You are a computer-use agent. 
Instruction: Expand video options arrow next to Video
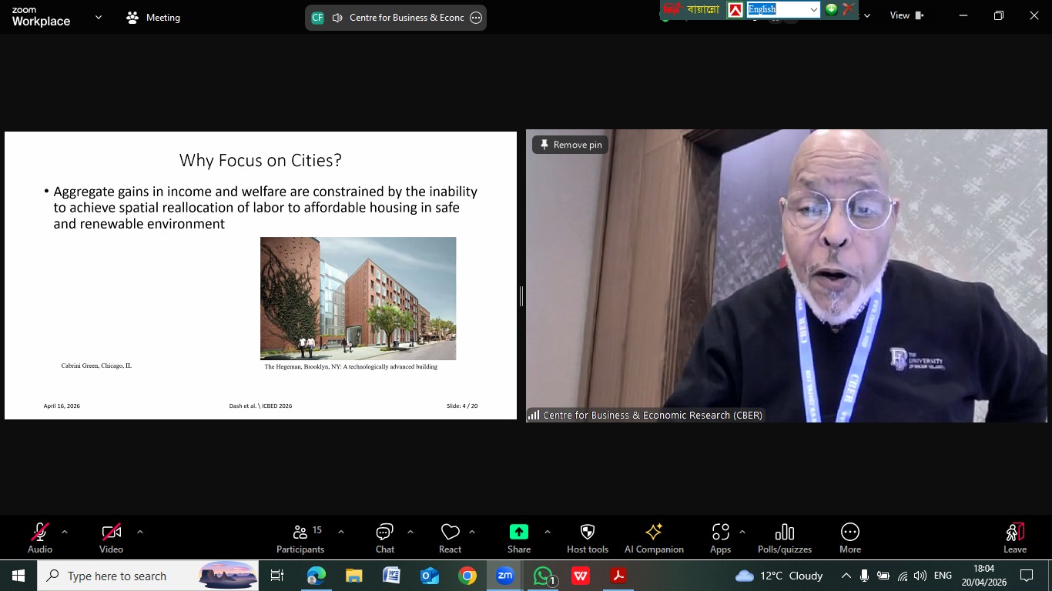(140, 532)
